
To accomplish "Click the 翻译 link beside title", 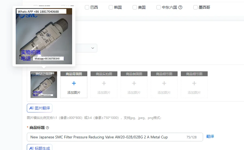I will pyautogui.click(x=210, y=136).
